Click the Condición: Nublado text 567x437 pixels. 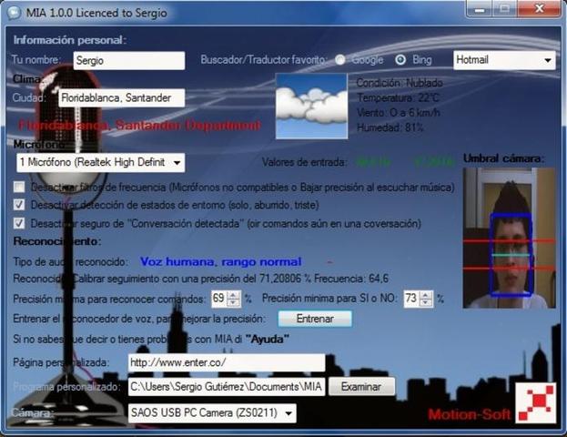[x=400, y=83]
